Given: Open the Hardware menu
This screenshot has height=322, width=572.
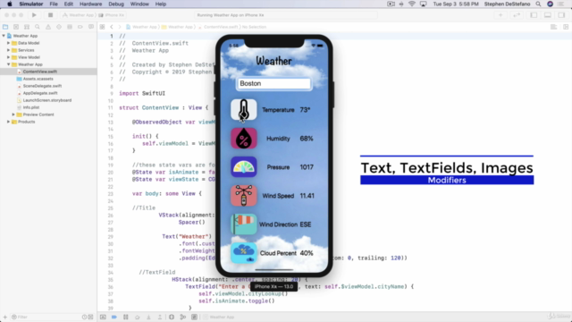Looking at the screenshot, I should point(91,4).
